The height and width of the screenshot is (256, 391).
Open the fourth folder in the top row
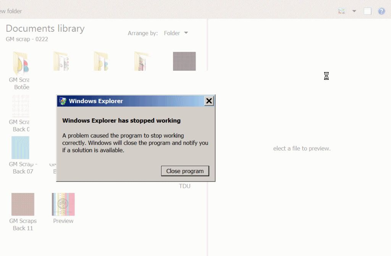coord(141,61)
